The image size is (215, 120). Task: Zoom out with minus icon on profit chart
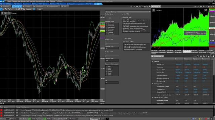point(202,10)
